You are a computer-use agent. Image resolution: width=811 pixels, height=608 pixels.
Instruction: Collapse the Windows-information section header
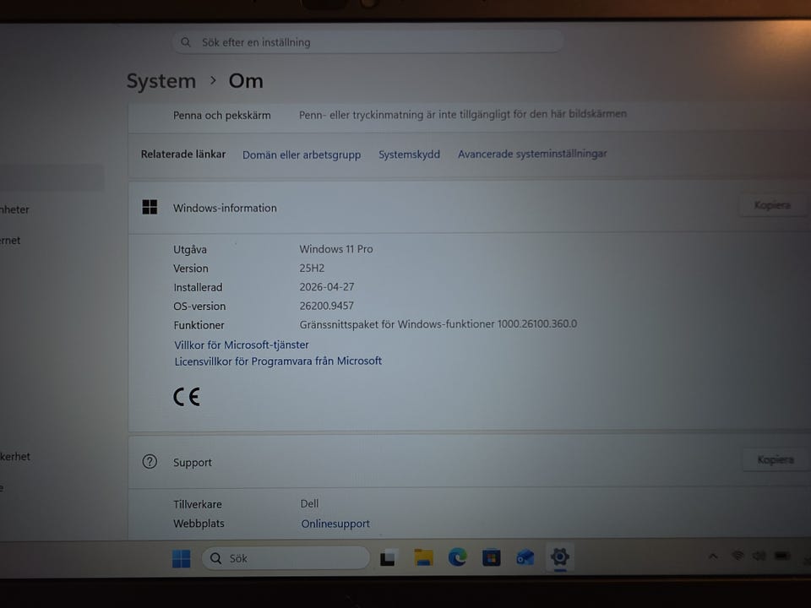click(469, 208)
